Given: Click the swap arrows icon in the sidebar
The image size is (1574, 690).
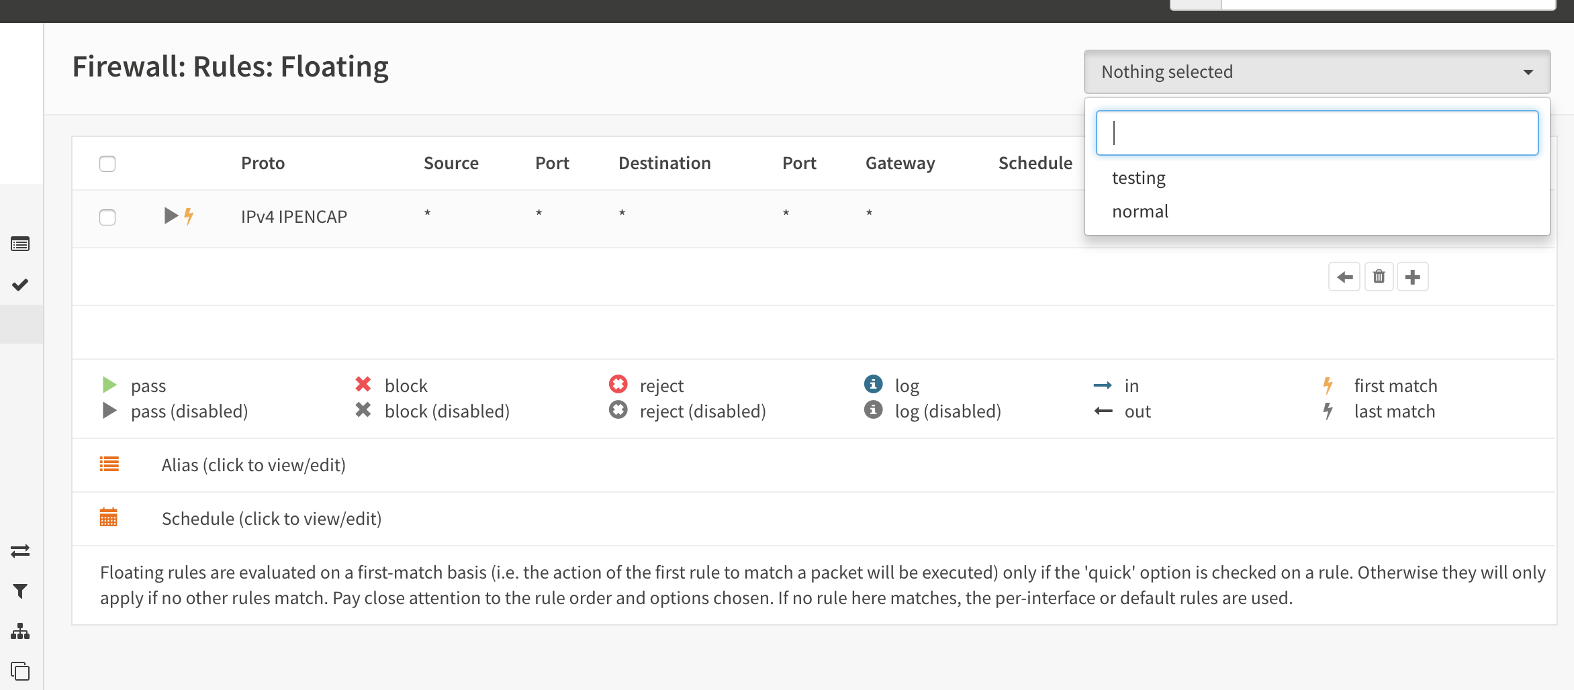Looking at the screenshot, I should pyautogui.click(x=20, y=550).
